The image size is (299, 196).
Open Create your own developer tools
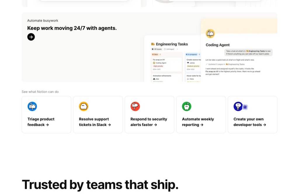point(253,114)
